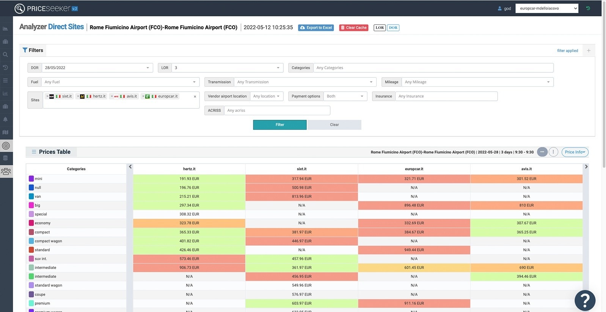
Task: Click the round blue ellipsis button
Action: (542, 152)
